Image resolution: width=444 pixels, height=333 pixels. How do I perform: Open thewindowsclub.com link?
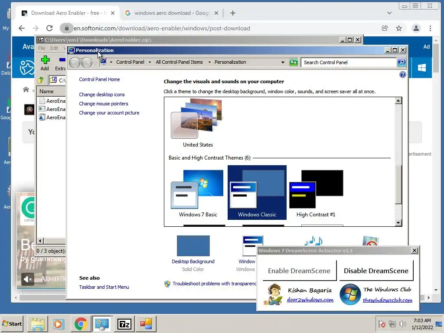[387, 300]
